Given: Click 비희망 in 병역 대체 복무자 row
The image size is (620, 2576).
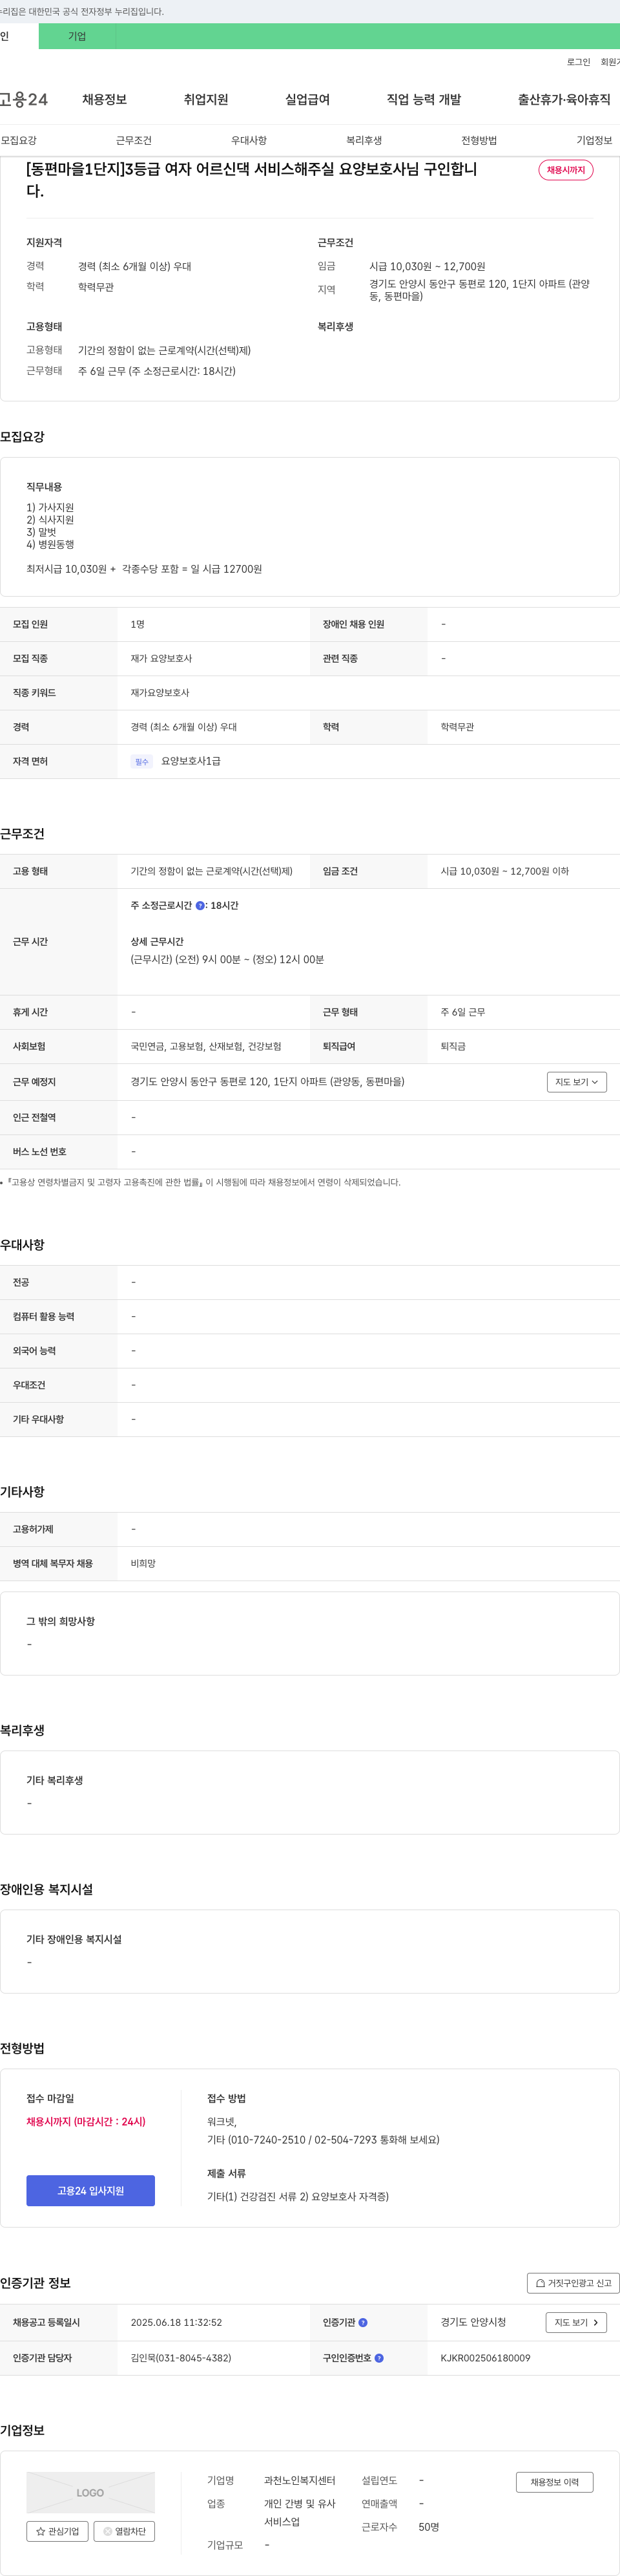Looking at the screenshot, I should coord(143,1564).
